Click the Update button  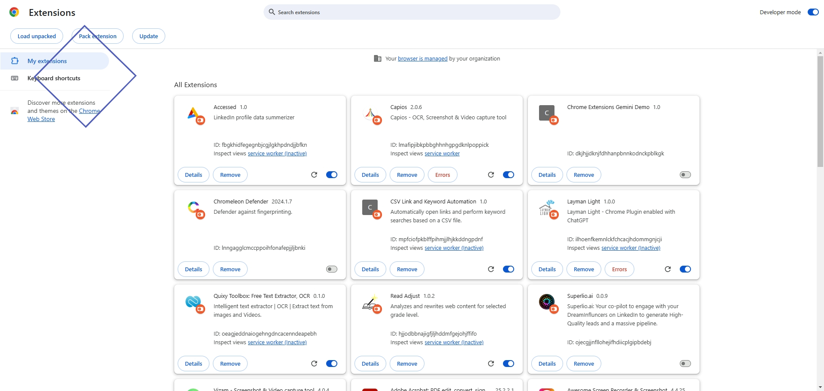pyautogui.click(x=148, y=36)
